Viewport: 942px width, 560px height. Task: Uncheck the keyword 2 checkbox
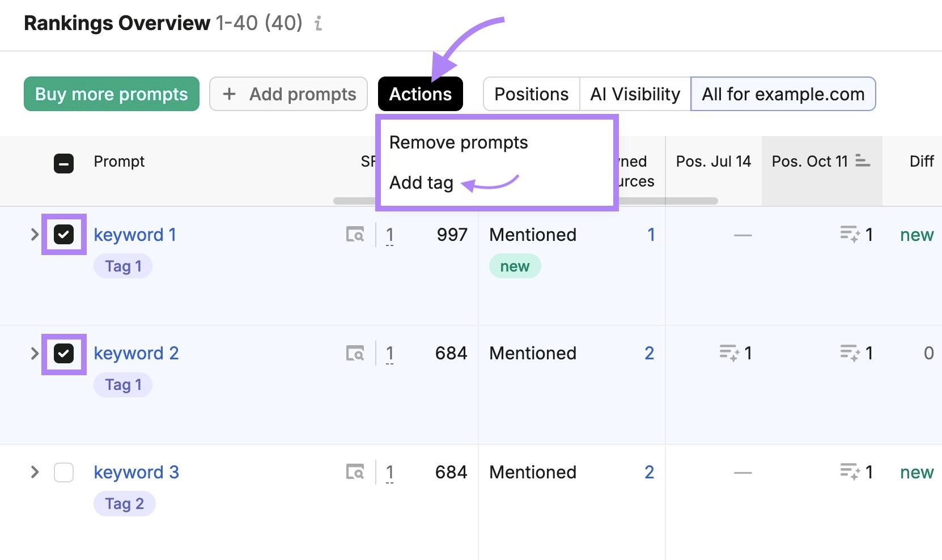pyautogui.click(x=63, y=354)
